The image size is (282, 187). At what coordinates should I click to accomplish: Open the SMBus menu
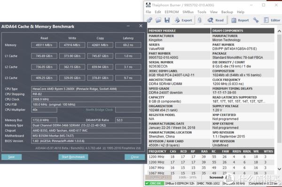point(188,12)
